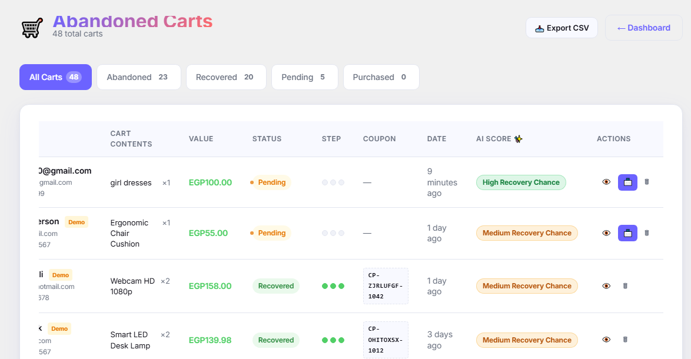The width and height of the screenshot is (691, 359).
Task: Click the Ergonomic Chair Cushion item text
Action: 129,233
